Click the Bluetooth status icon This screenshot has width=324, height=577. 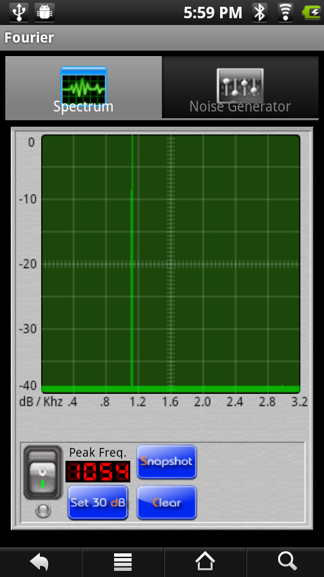point(260,12)
